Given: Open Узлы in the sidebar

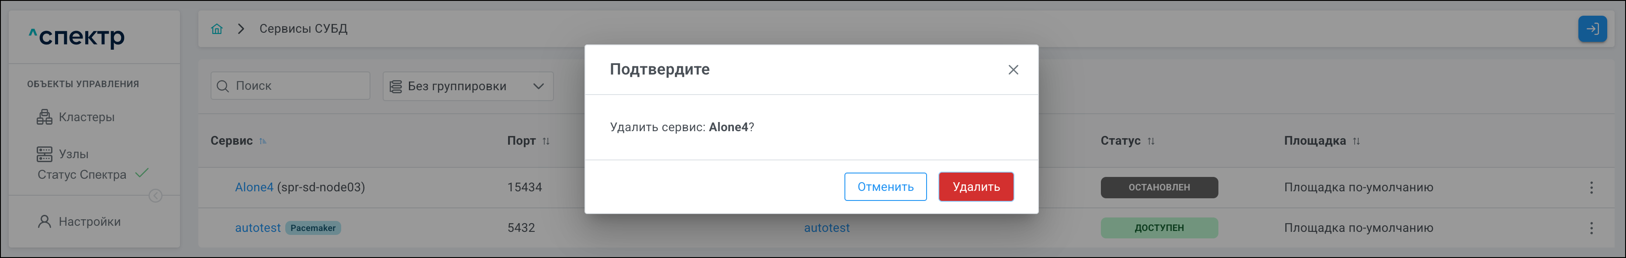Looking at the screenshot, I should 73,154.
